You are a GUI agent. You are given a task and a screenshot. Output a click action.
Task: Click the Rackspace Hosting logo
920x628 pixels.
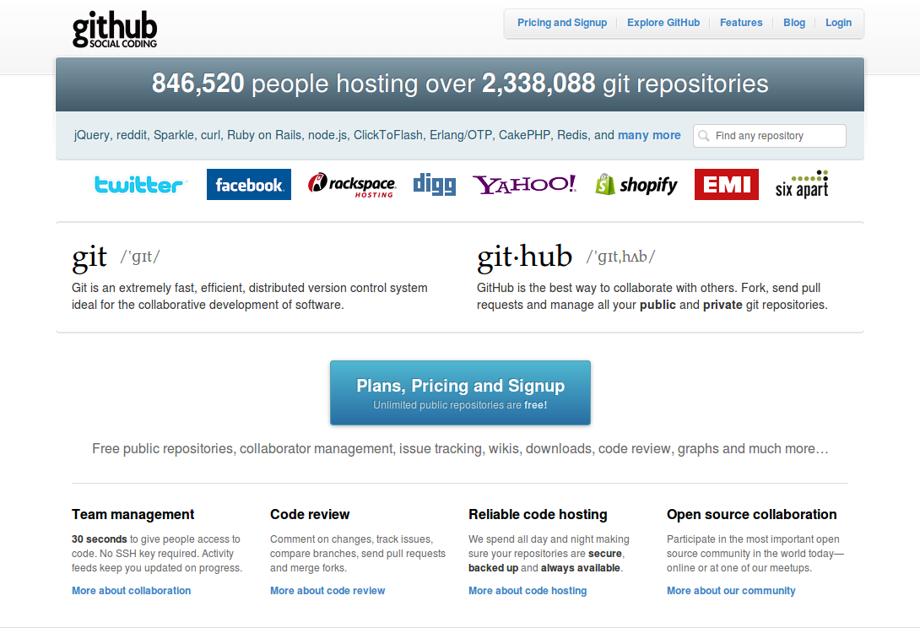coord(351,185)
